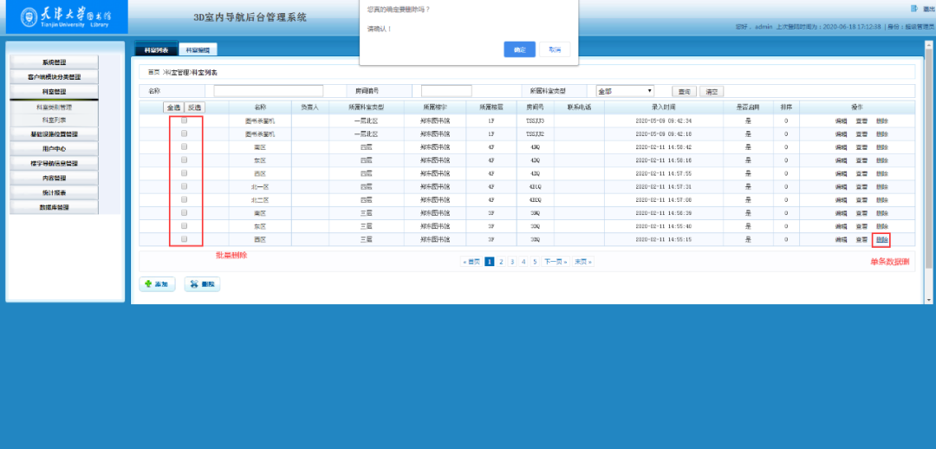Expand the 系统管理 sidebar section
The image size is (936, 449).
(x=54, y=62)
